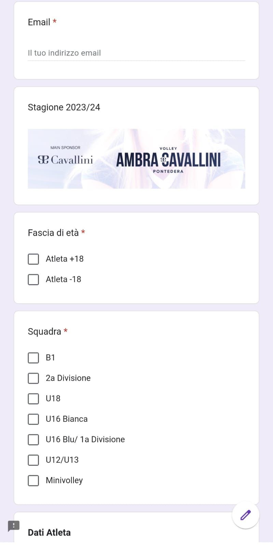Image resolution: width=273 pixels, height=546 pixels.
Task: Check the Atleta +18 checkbox
Action: (33, 259)
